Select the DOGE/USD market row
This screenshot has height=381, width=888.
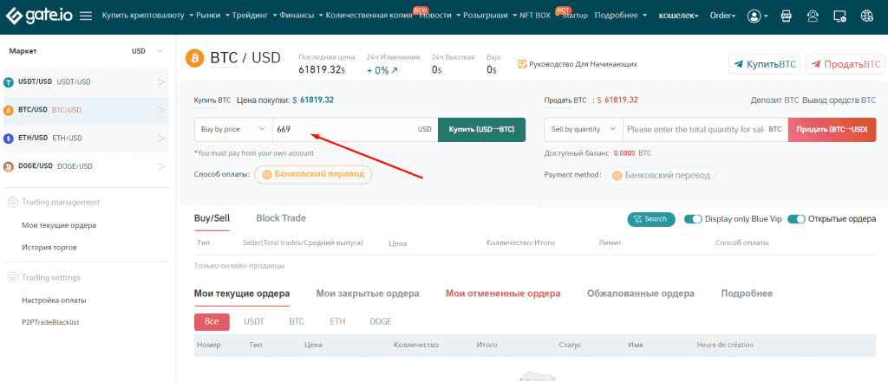click(86, 166)
